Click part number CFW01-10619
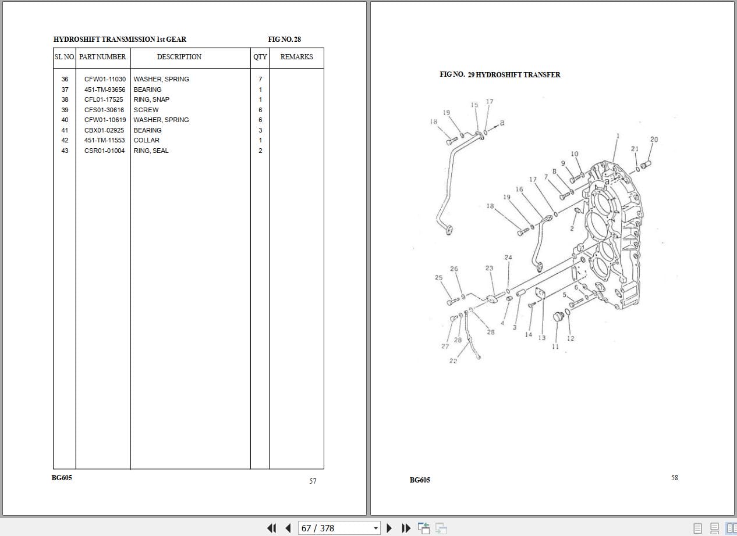The width and height of the screenshot is (737, 536). tap(105, 120)
